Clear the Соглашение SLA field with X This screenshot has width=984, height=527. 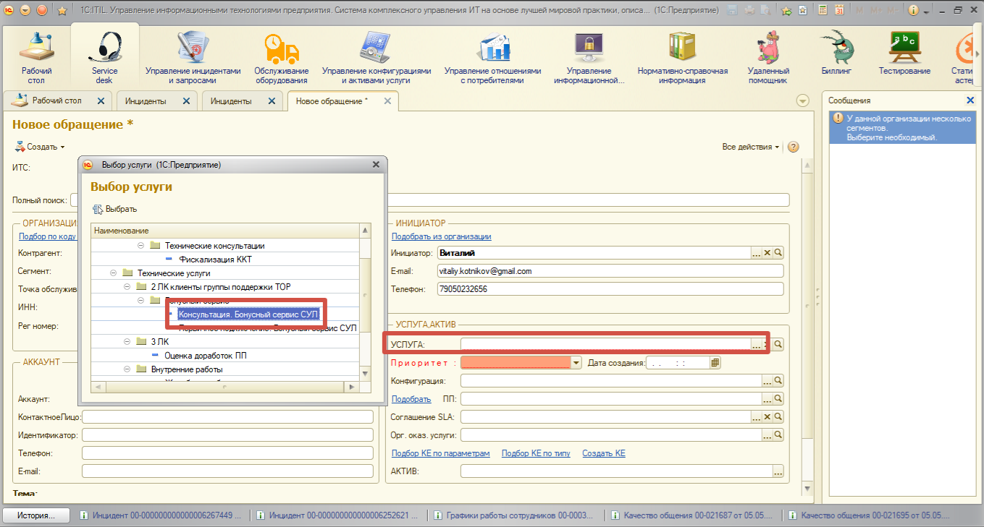tap(768, 417)
